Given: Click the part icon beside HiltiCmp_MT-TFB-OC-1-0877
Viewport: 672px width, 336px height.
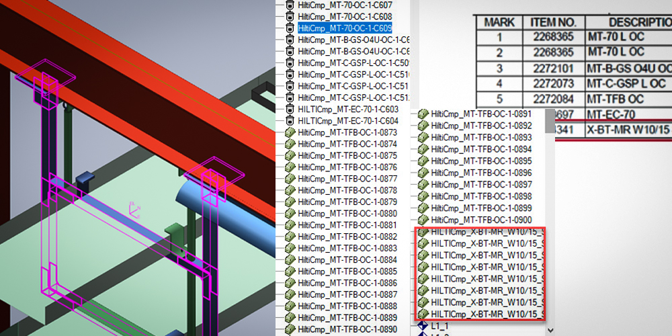Looking at the screenshot, I should 290,179.
